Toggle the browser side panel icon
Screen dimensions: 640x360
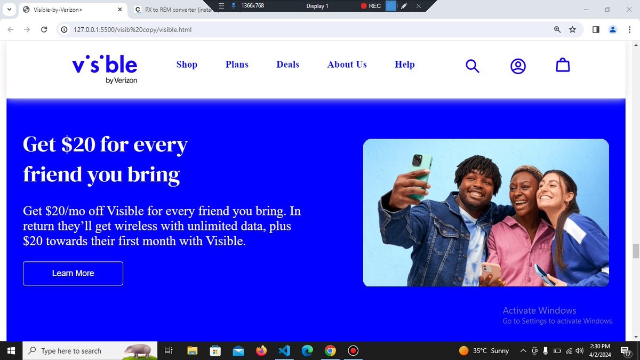click(x=596, y=30)
